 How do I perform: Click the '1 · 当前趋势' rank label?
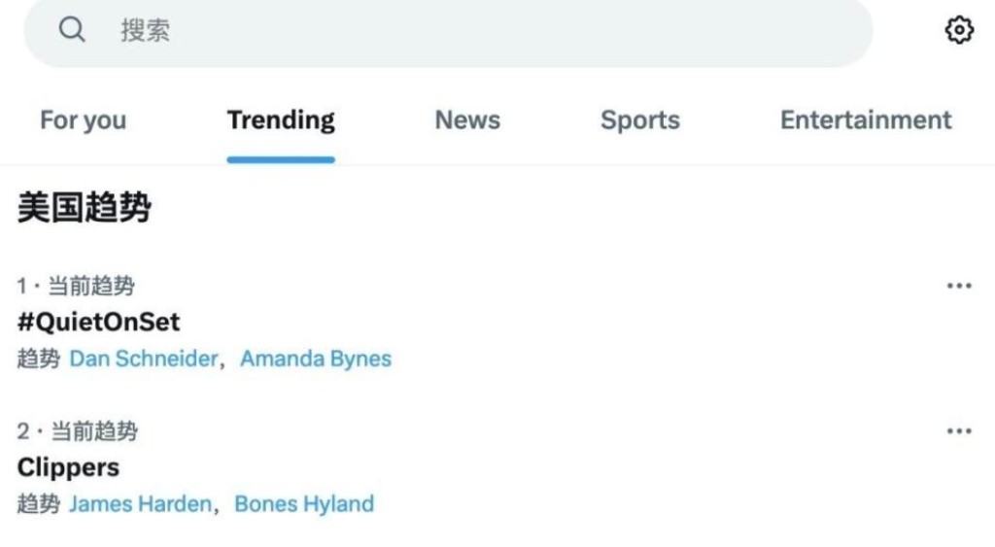coord(76,286)
